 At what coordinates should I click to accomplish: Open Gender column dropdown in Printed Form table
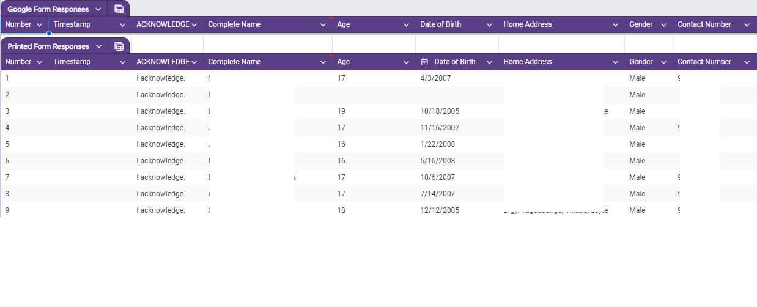(664, 62)
